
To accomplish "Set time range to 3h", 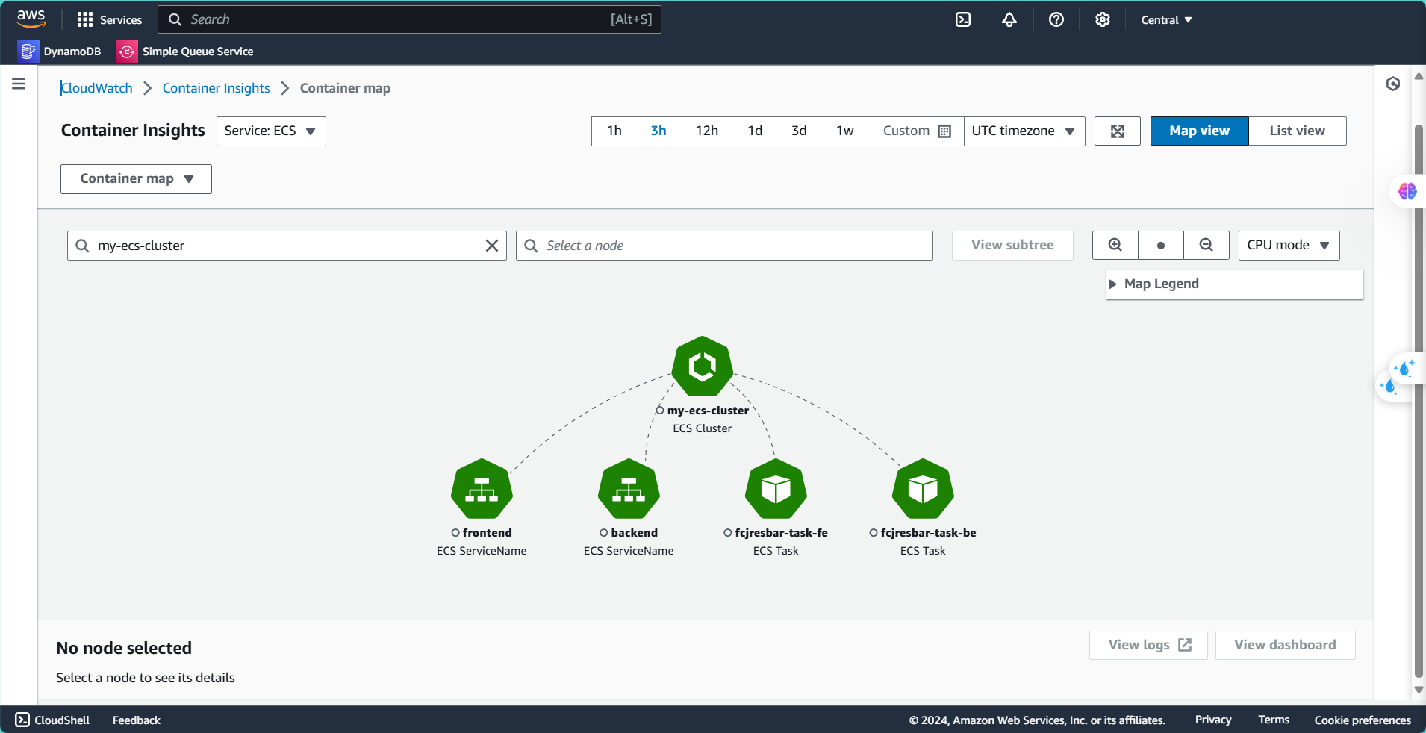I will [x=658, y=131].
